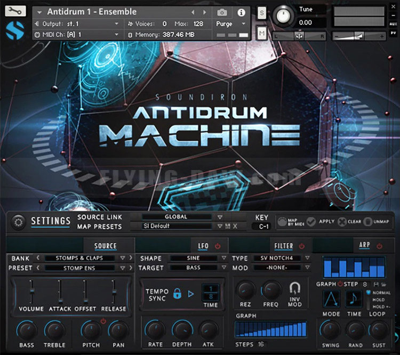Select Hold +- loop mode
This screenshot has width=400, height=355.
coord(381,306)
